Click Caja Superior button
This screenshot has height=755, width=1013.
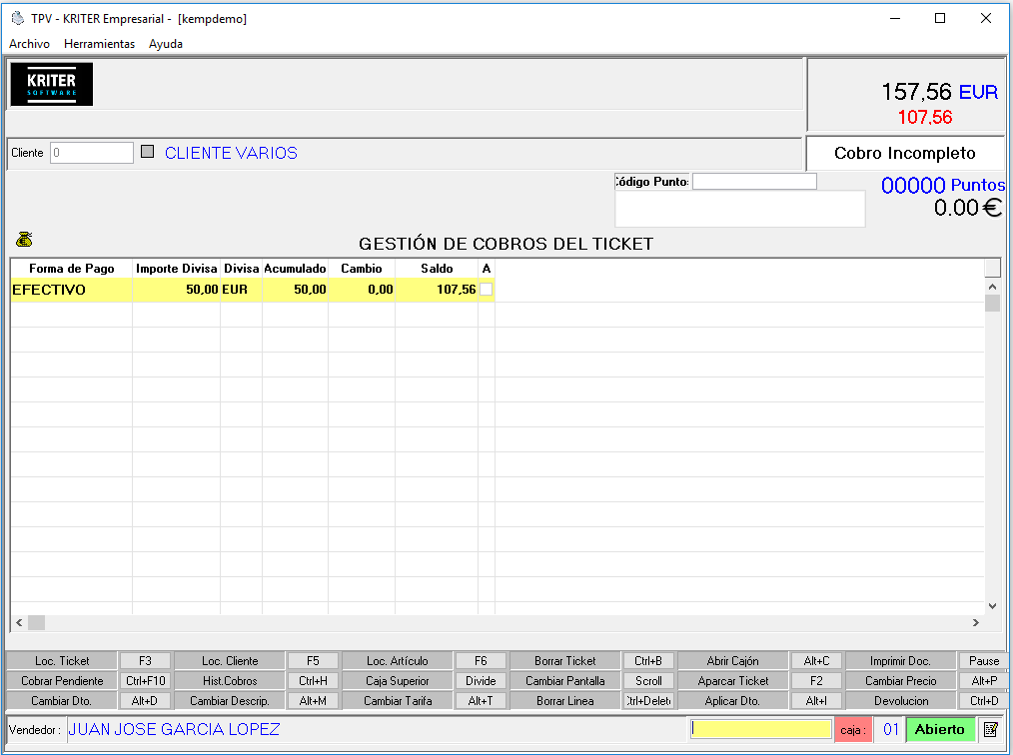pos(398,681)
